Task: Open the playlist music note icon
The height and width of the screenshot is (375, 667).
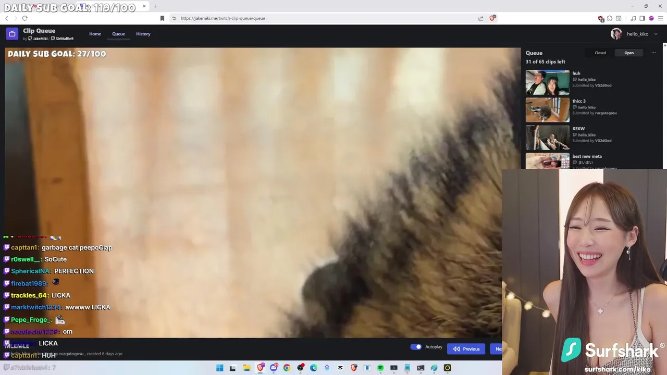Action: point(633,18)
